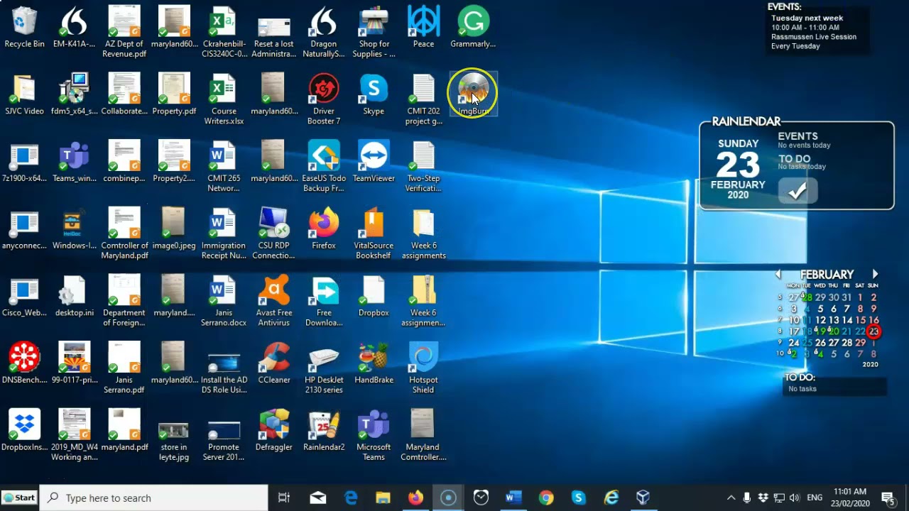Open TeamViewer from the desktop
This screenshot has height=511, width=909.
coord(374,161)
